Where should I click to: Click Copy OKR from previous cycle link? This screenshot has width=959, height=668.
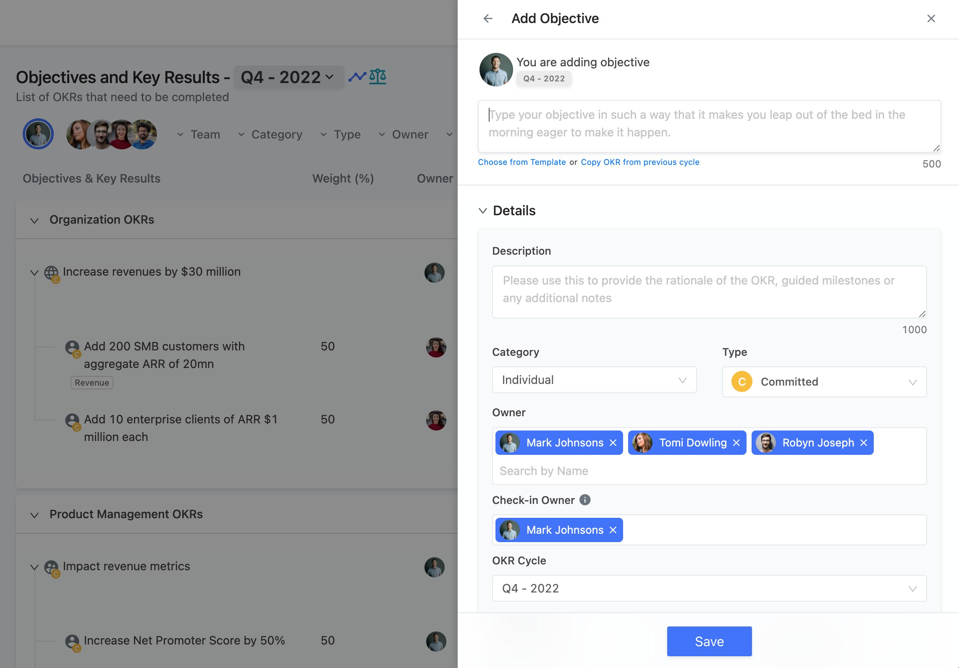pyautogui.click(x=640, y=162)
